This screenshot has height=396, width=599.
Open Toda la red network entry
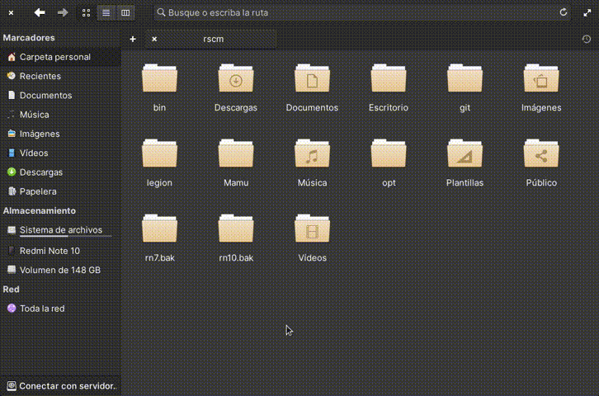tap(60, 309)
